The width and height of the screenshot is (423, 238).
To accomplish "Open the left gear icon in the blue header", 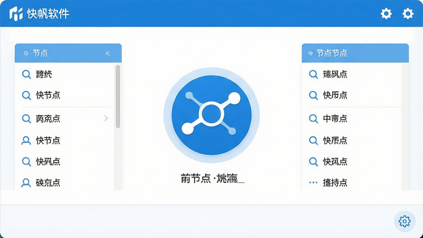I will [x=386, y=14].
